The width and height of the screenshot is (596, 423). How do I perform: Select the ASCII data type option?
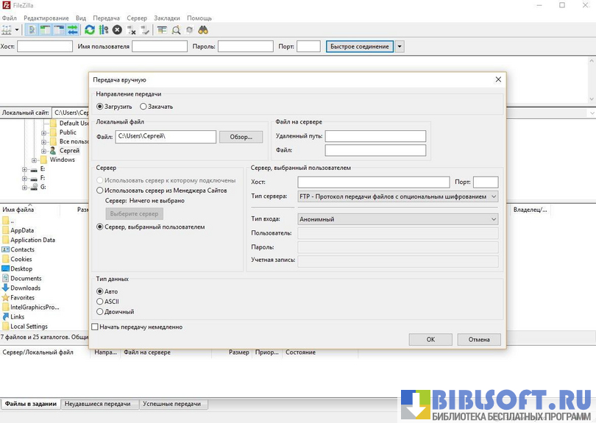coord(100,302)
